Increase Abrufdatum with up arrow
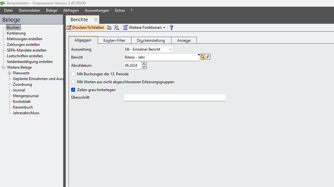This screenshot has height=187, width=334. pos(144,64)
